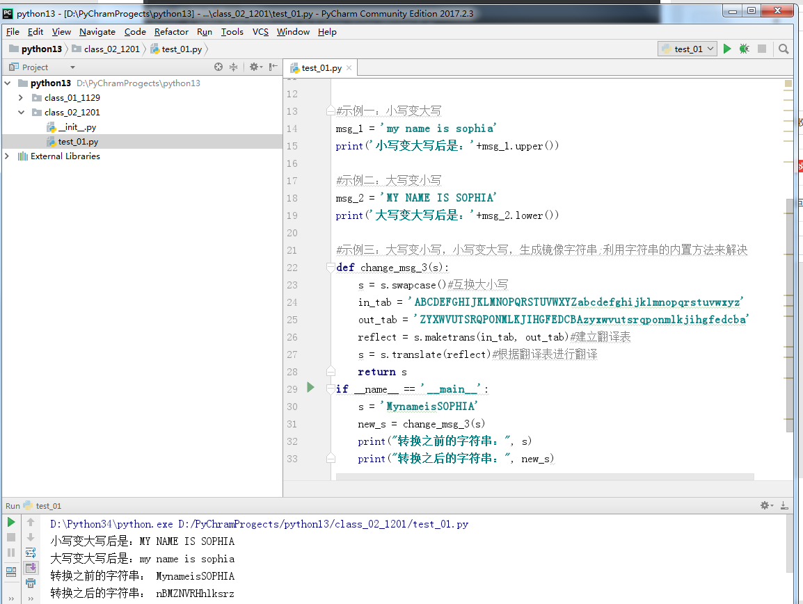Toggle scroll to end in Run console
The height and width of the screenshot is (604, 803).
[x=31, y=568]
